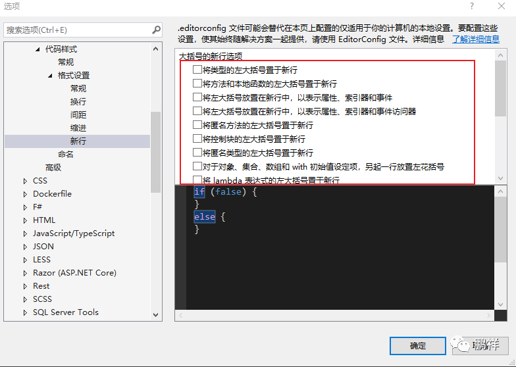Enable 将方法和本地函数的左大括号置于新行 checkbox
This screenshot has width=516, height=367.
coord(197,83)
